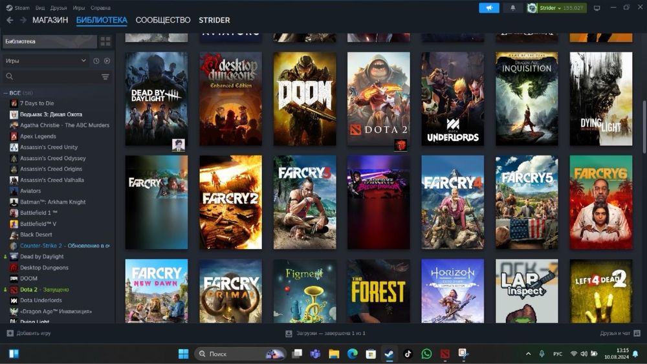Viewport: 647px width, 364px height.
Task: Click the search magnifier icon in sidebar
Action: click(10, 76)
